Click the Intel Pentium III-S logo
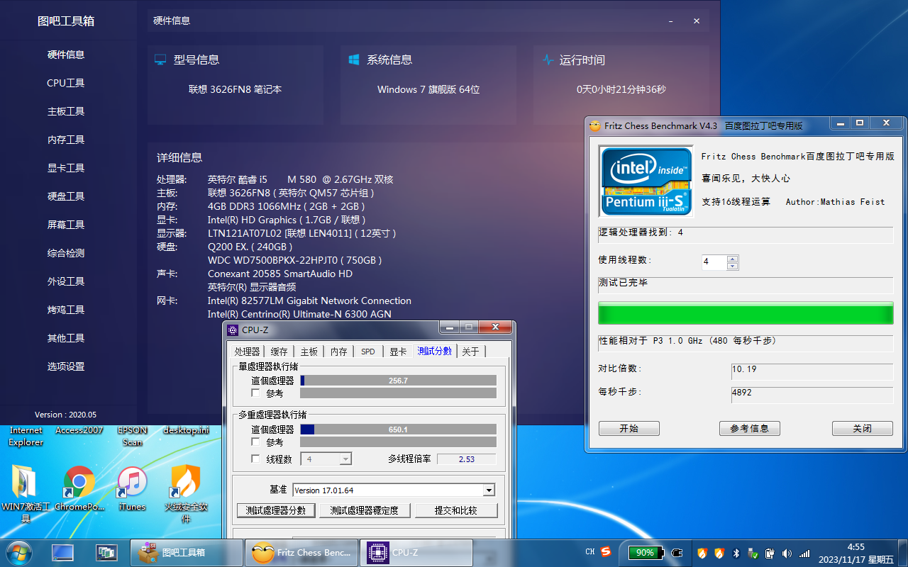 coord(646,181)
